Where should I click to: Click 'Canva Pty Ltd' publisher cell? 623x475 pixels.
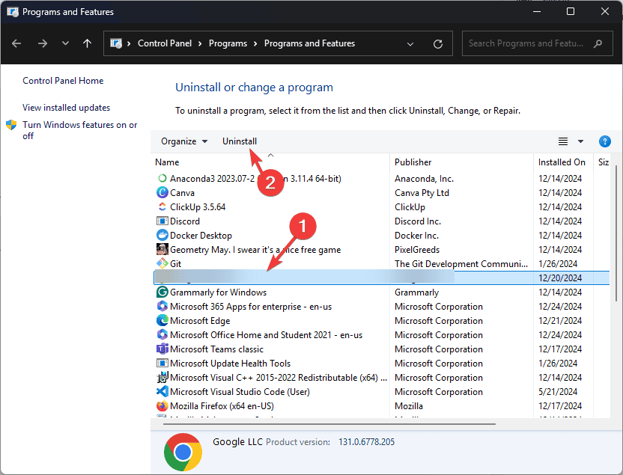[x=422, y=193]
